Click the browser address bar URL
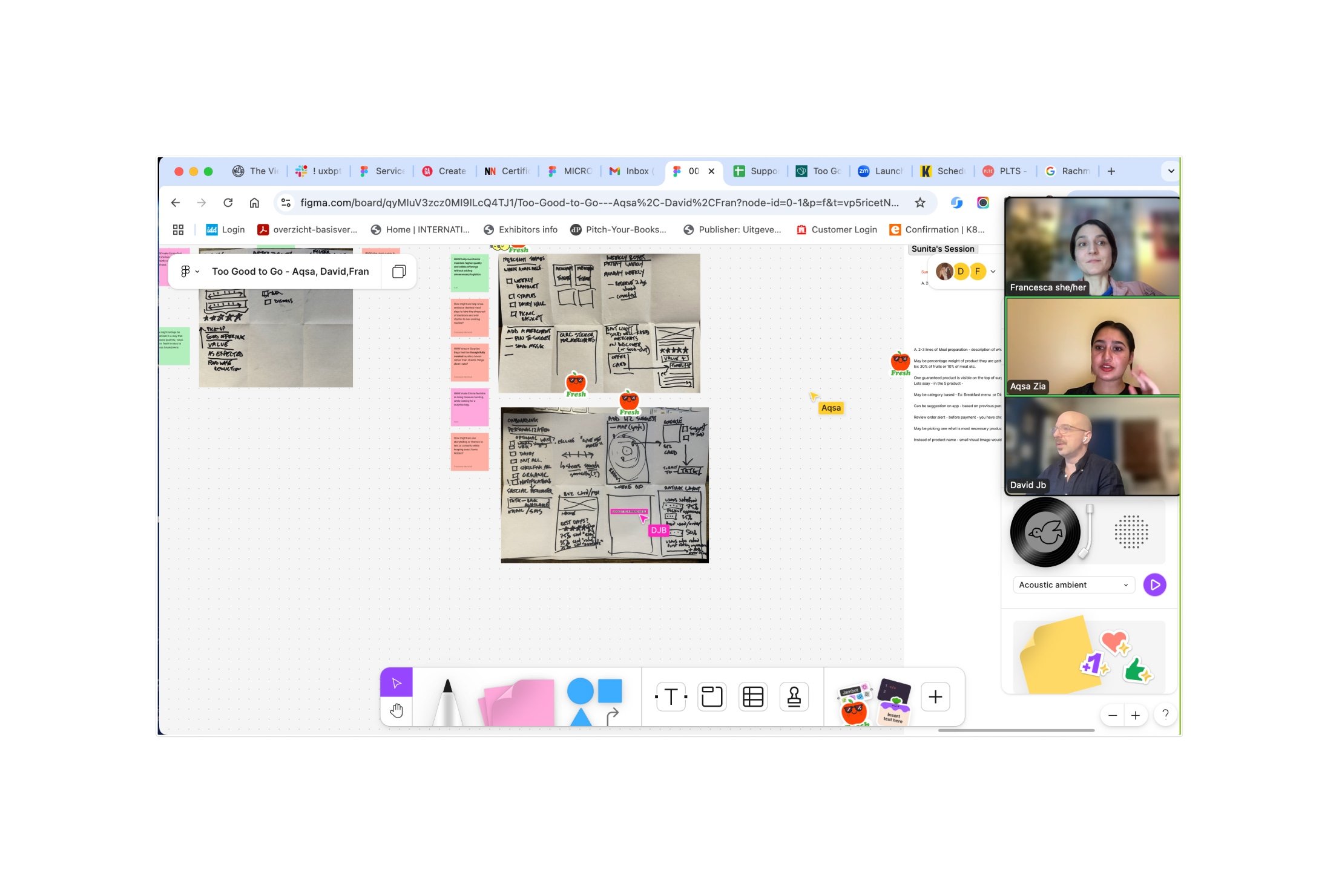This screenshot has height=893, width=1339. [x=599, y=203]
